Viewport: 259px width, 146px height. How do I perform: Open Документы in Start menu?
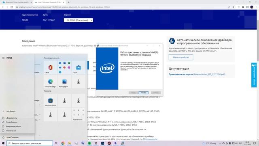pyautogui.click(x=12, y=118)
